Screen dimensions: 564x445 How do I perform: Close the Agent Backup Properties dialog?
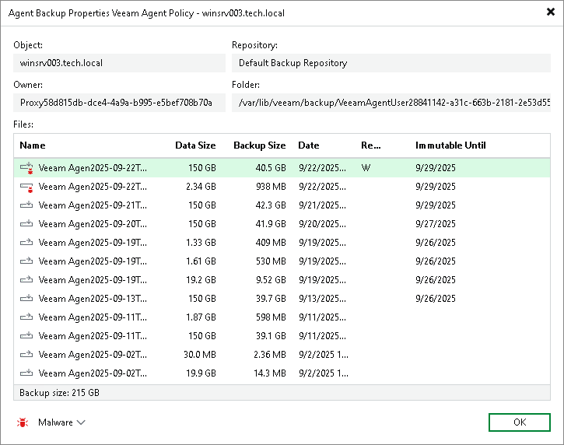pos(550,12)
